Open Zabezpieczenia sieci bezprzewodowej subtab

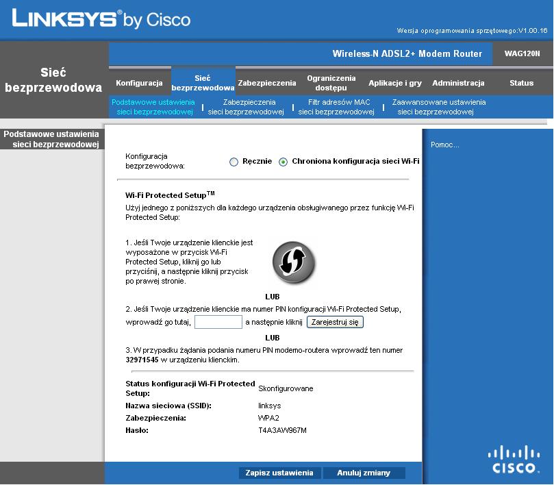246,107
